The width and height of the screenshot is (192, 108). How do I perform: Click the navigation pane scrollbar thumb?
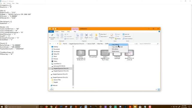tap(73, 75)
